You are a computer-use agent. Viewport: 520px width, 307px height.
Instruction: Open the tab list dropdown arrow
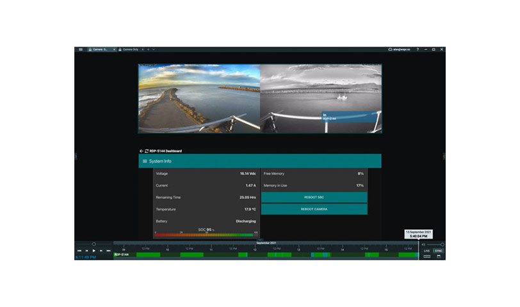(154, 49)
